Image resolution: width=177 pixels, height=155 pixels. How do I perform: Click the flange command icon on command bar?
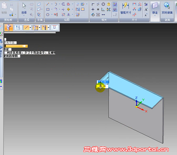tap(9, 27)
